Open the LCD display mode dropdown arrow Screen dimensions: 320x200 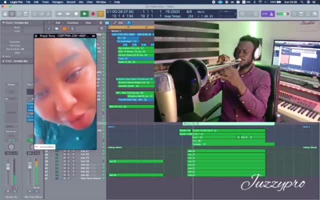click(235, 14)
